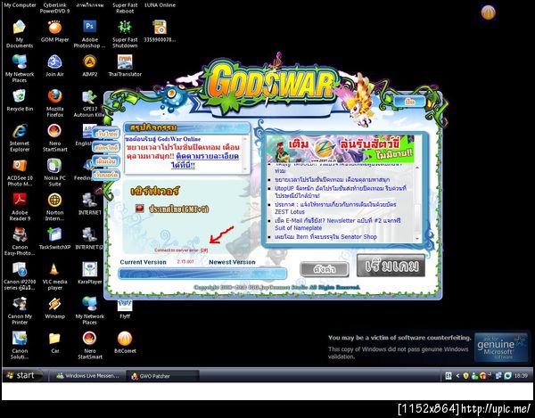535x418 pixels.
Task: Open Nokia PC Suite shortcut
Action: [54, 173]
